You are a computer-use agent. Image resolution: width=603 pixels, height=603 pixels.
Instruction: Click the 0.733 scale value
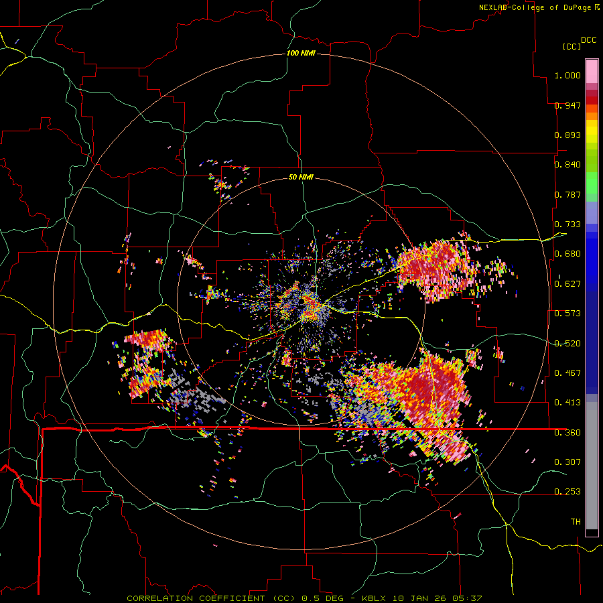(x=567, y=224)
